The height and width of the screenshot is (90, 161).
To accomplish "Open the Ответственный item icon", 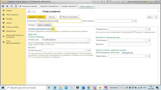I will pos(149,40).
